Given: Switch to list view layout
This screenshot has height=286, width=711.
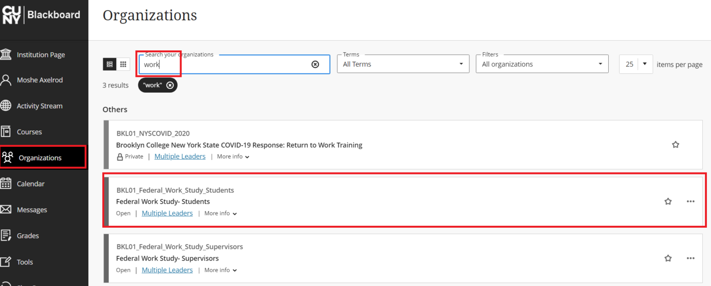Looking at the screenshot, I should (110, 64).
